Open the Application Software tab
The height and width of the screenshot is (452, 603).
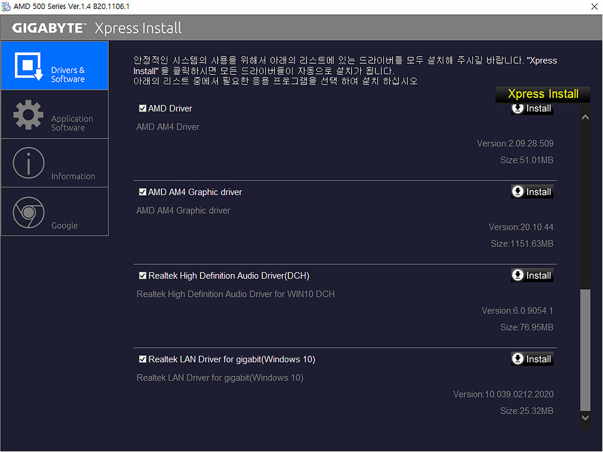point(55,114)
